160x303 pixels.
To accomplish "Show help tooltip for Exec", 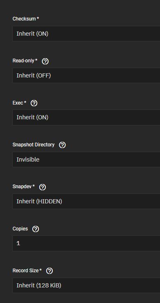I will click(x=34, y=103).
